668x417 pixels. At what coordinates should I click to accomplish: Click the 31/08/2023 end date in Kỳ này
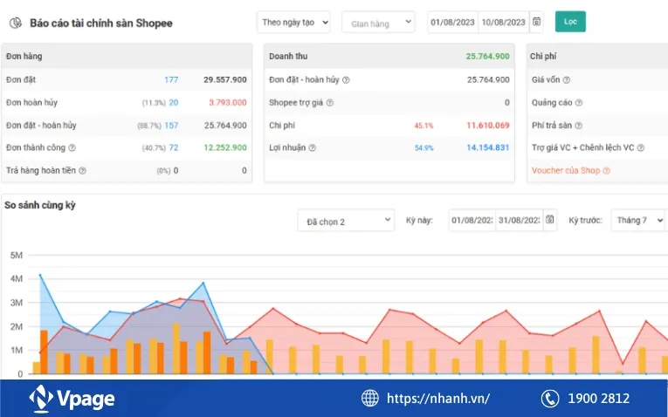[519, 221]
